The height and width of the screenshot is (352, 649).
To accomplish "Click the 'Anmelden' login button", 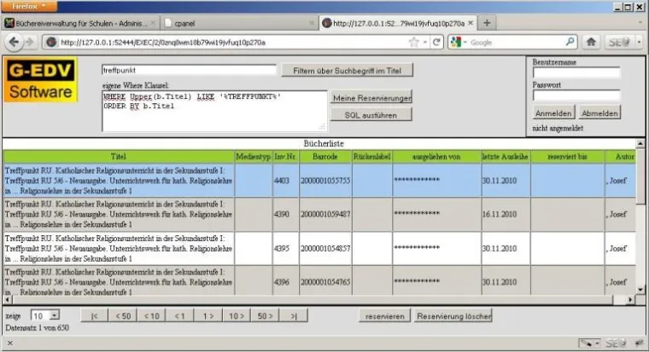I will (x=553, y=113).
